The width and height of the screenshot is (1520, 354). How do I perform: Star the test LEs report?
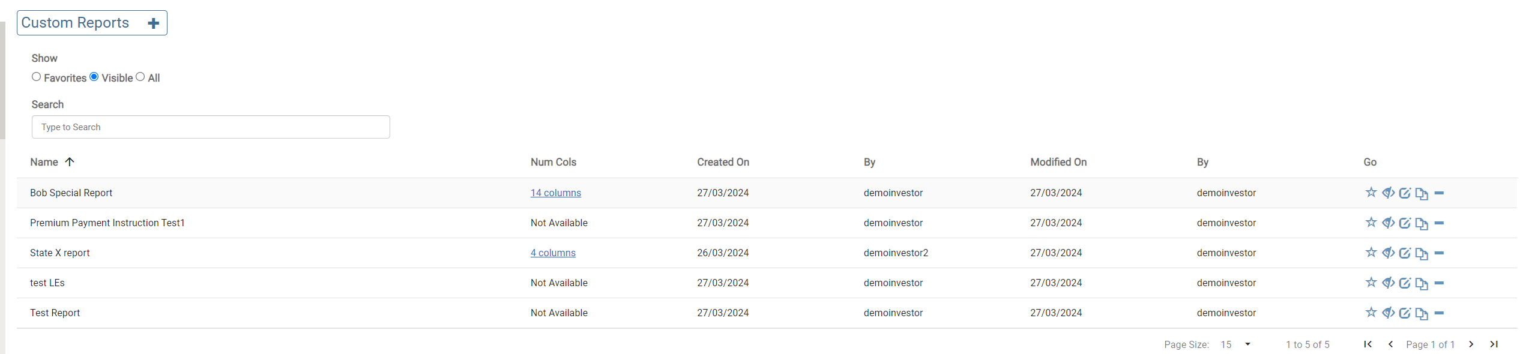[1371, 283]
